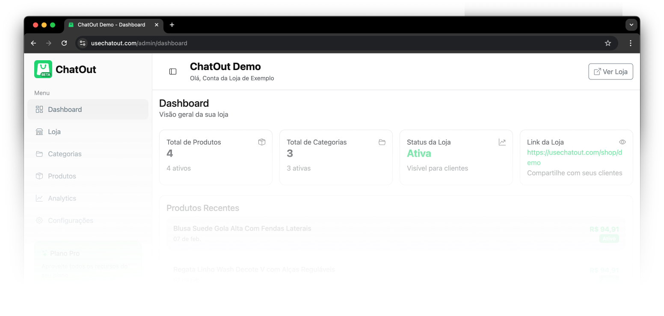Expand the tab search dropdown arrow

click(631, 25)
